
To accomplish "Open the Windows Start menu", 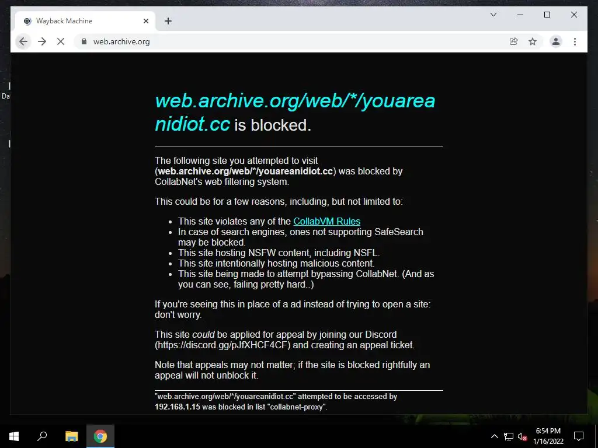I will pos(14,436).
